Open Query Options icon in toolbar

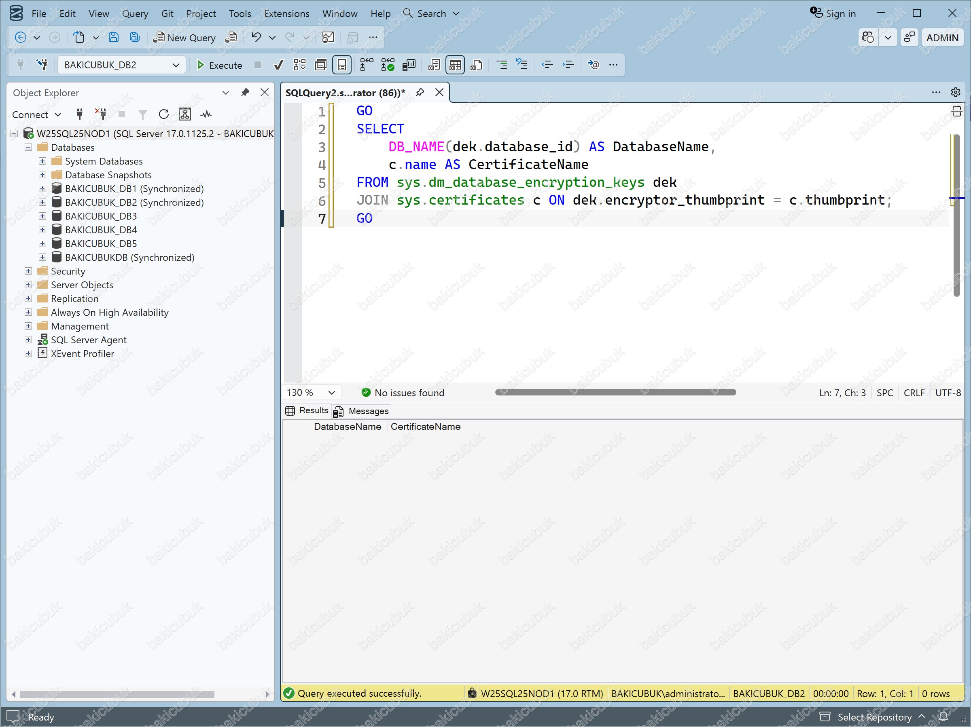tap(321, 65)
